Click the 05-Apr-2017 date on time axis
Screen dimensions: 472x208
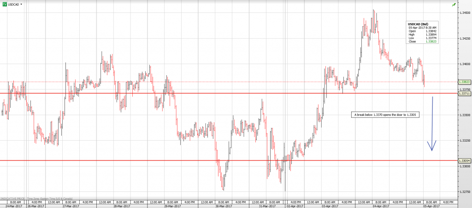tap(430, 206)
